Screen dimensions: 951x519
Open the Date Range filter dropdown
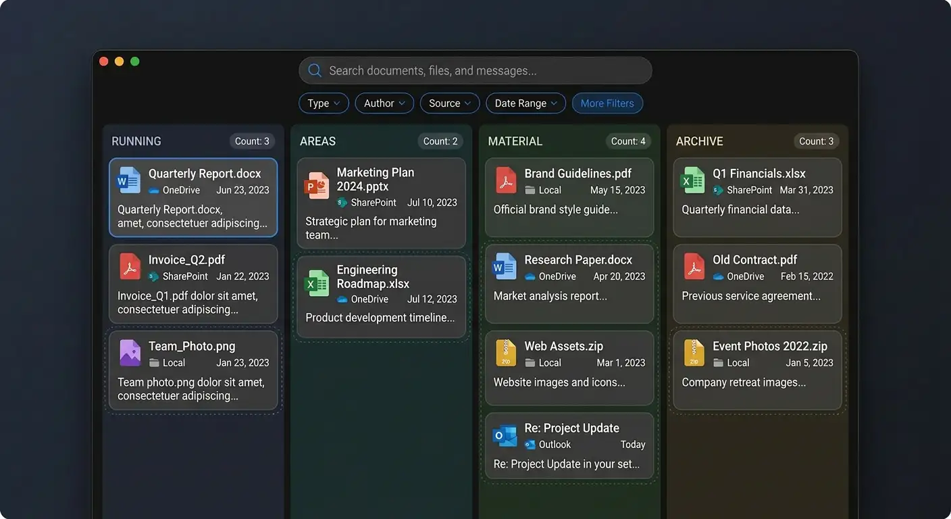(525, 103)
